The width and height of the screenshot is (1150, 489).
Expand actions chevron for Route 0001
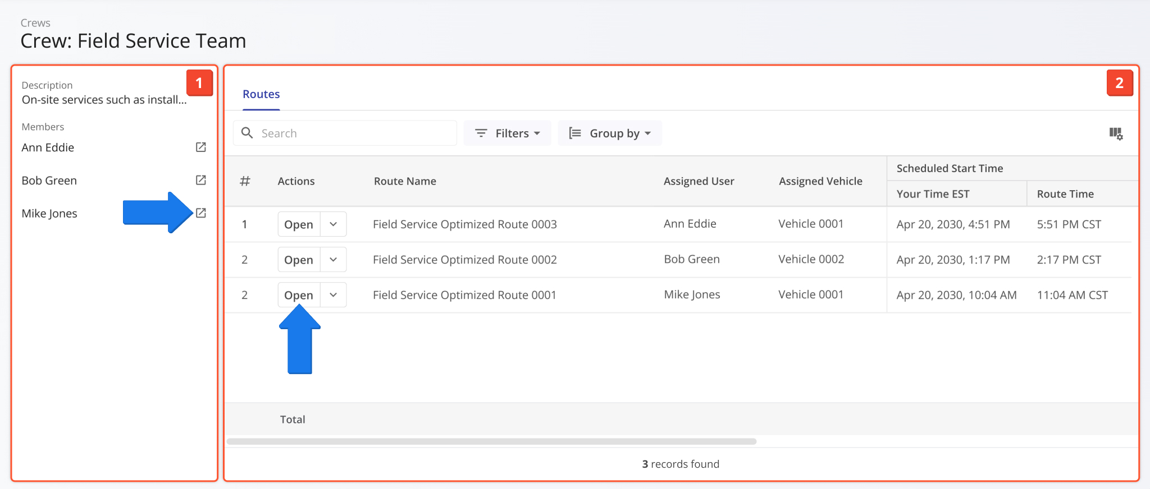tap(334, 295)
